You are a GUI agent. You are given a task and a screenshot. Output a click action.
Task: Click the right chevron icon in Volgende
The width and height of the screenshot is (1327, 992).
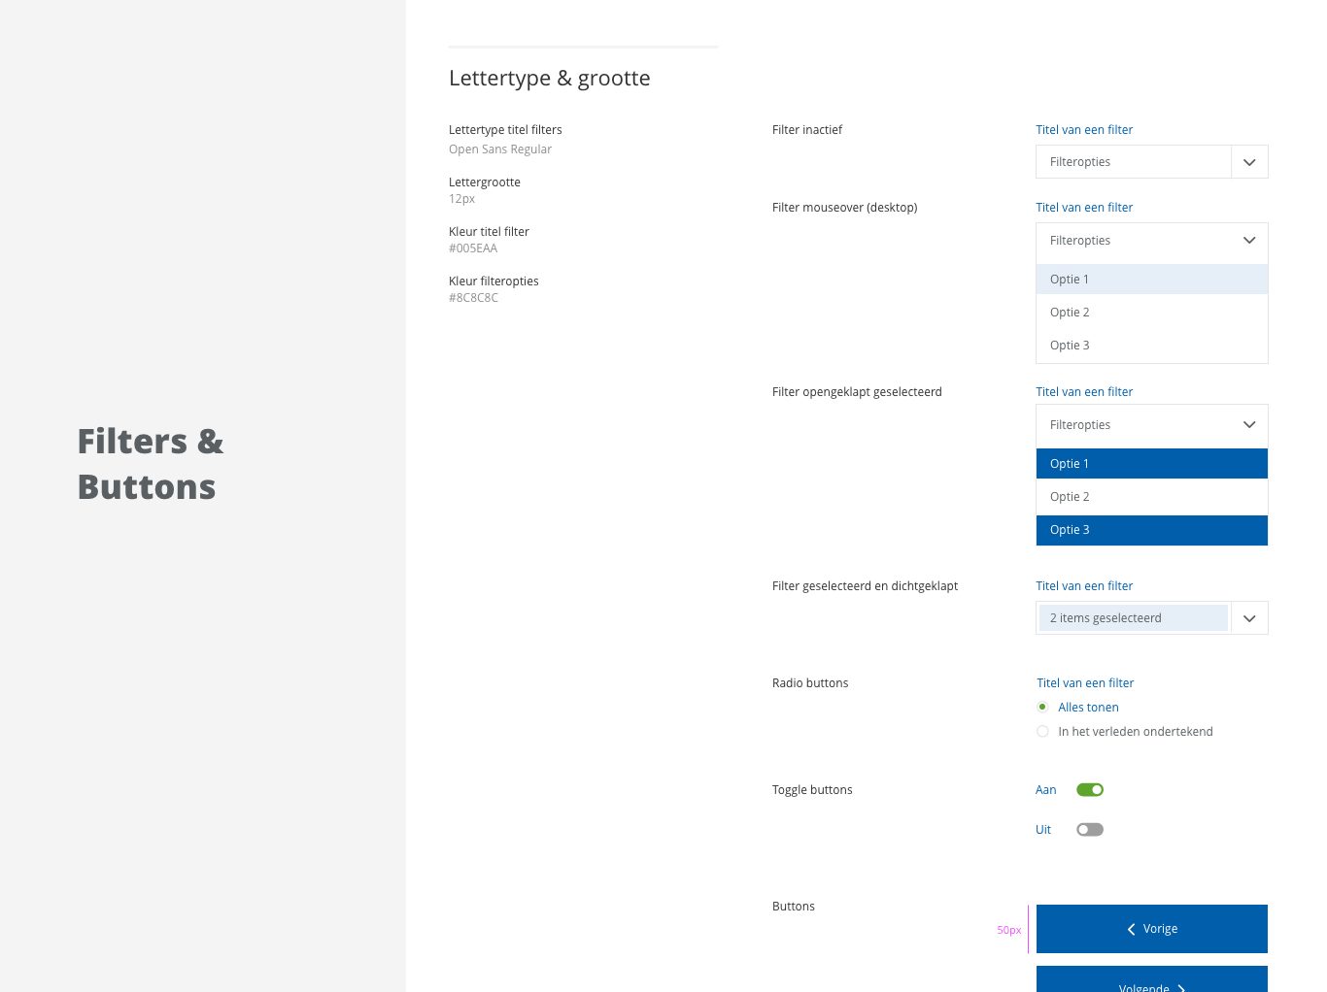1181,988
